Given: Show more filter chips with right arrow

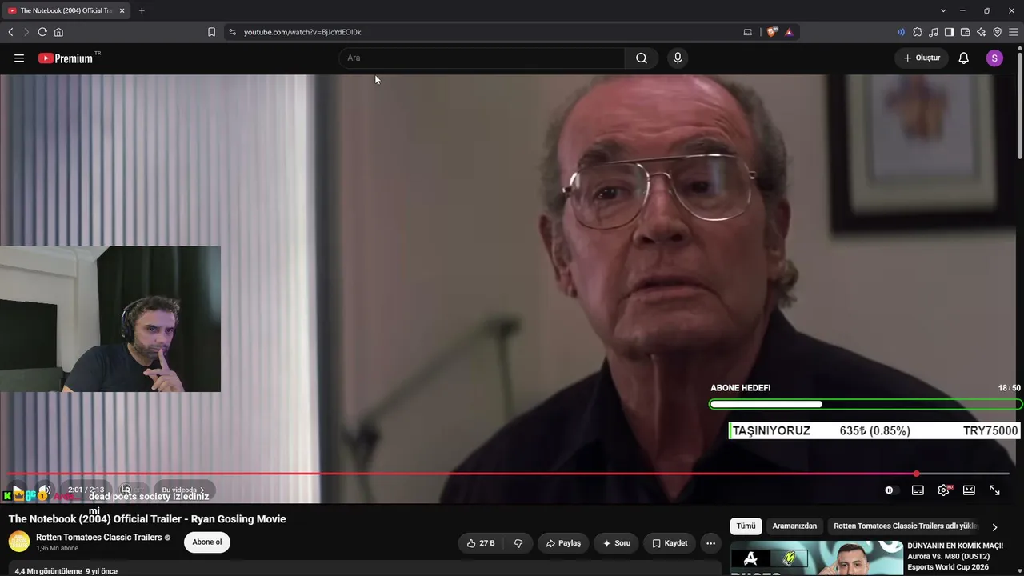Looking at the screenshot, I should (994, 527).
